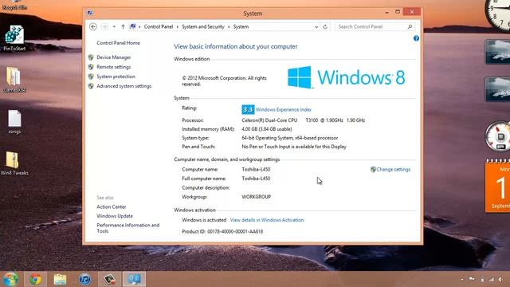Image resolution: width=510 pixels, height=287 pixels.
Task: Open File Explorer from taskbar
Action: point(61,279)
